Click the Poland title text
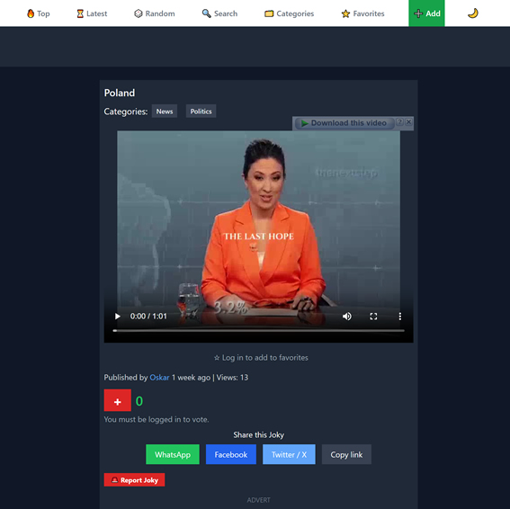This screenshot has height=509, width=510. (x=120, y=93)
